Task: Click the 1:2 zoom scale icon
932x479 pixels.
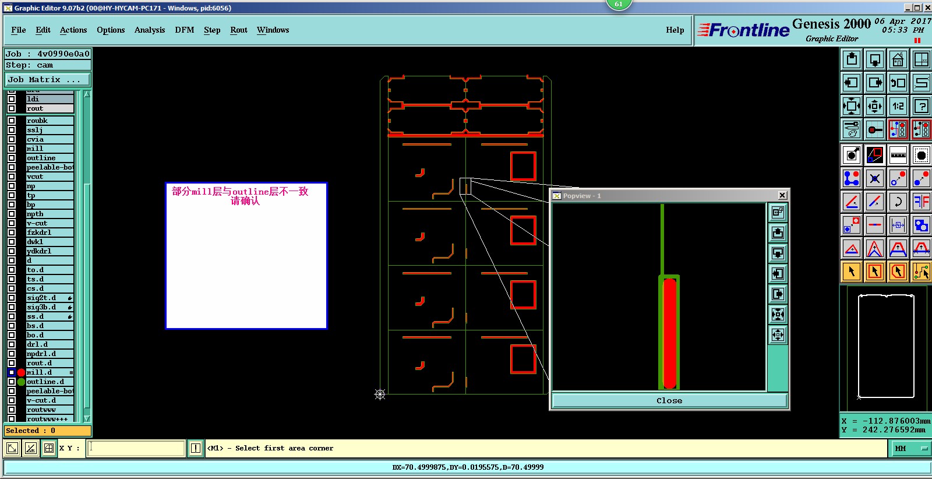Action: tap(898, 106)
